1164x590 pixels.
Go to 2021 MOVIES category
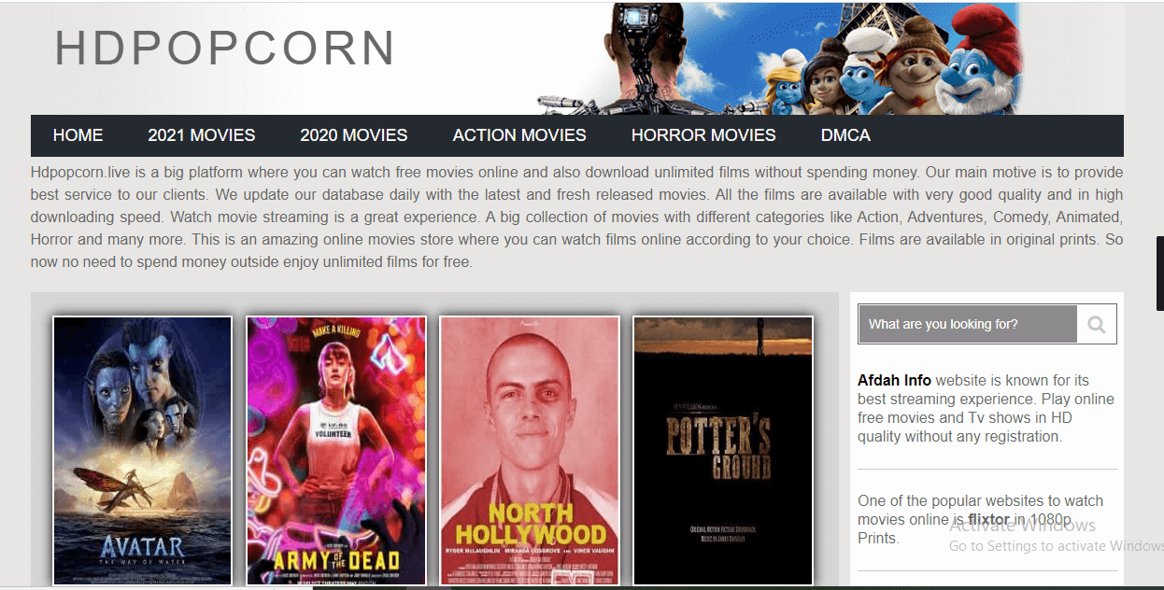coord(202,135)
